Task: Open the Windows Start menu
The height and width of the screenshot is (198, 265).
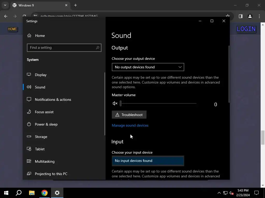Action: tap(6, 193)
